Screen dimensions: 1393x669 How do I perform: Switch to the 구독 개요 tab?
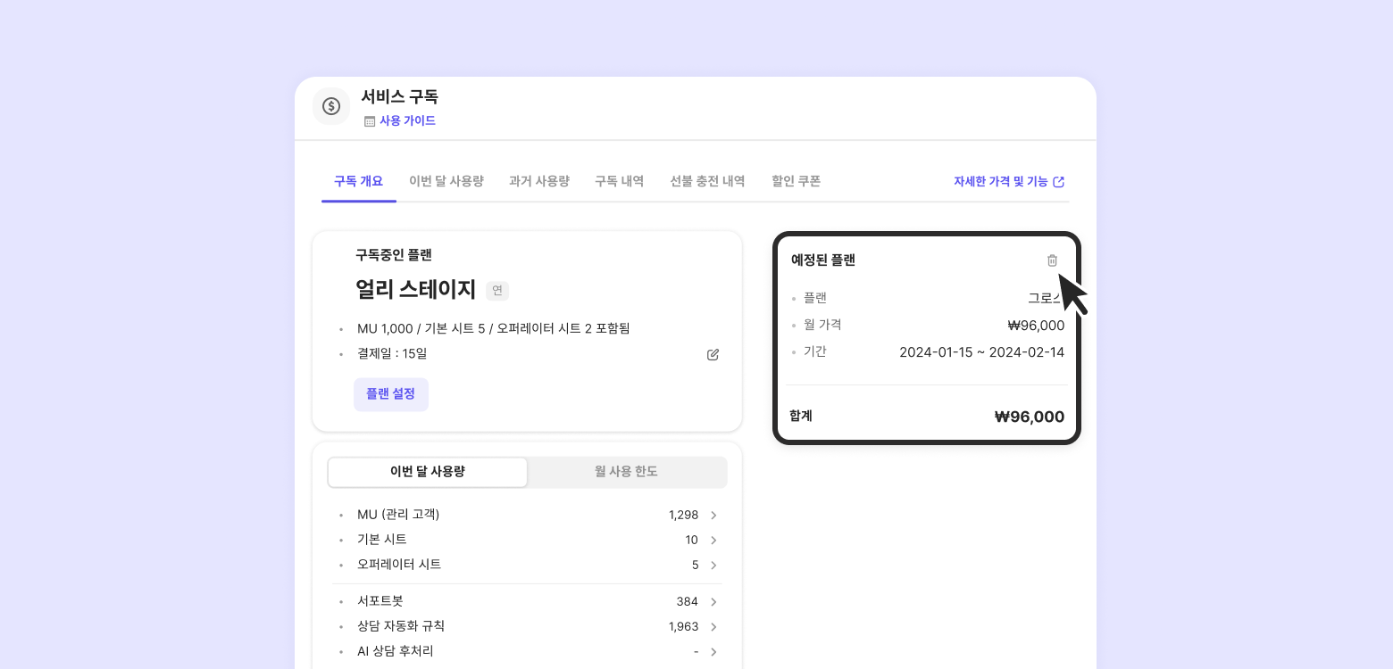[x=358, y=181]
